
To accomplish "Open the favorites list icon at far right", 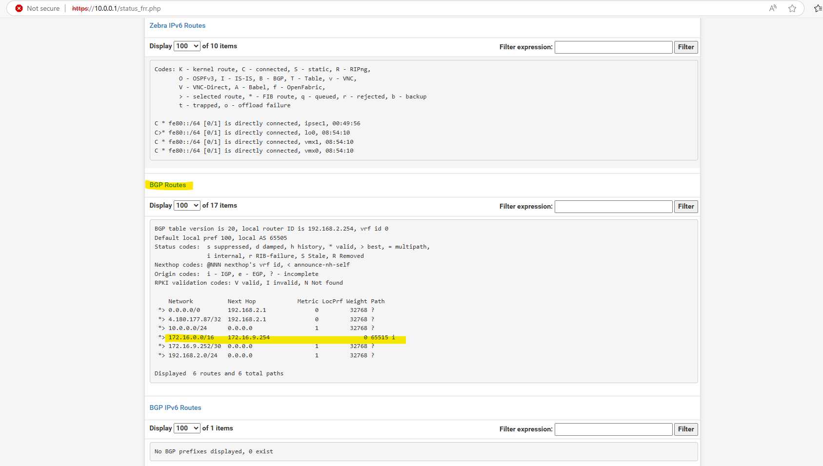I will coord(818,8).
